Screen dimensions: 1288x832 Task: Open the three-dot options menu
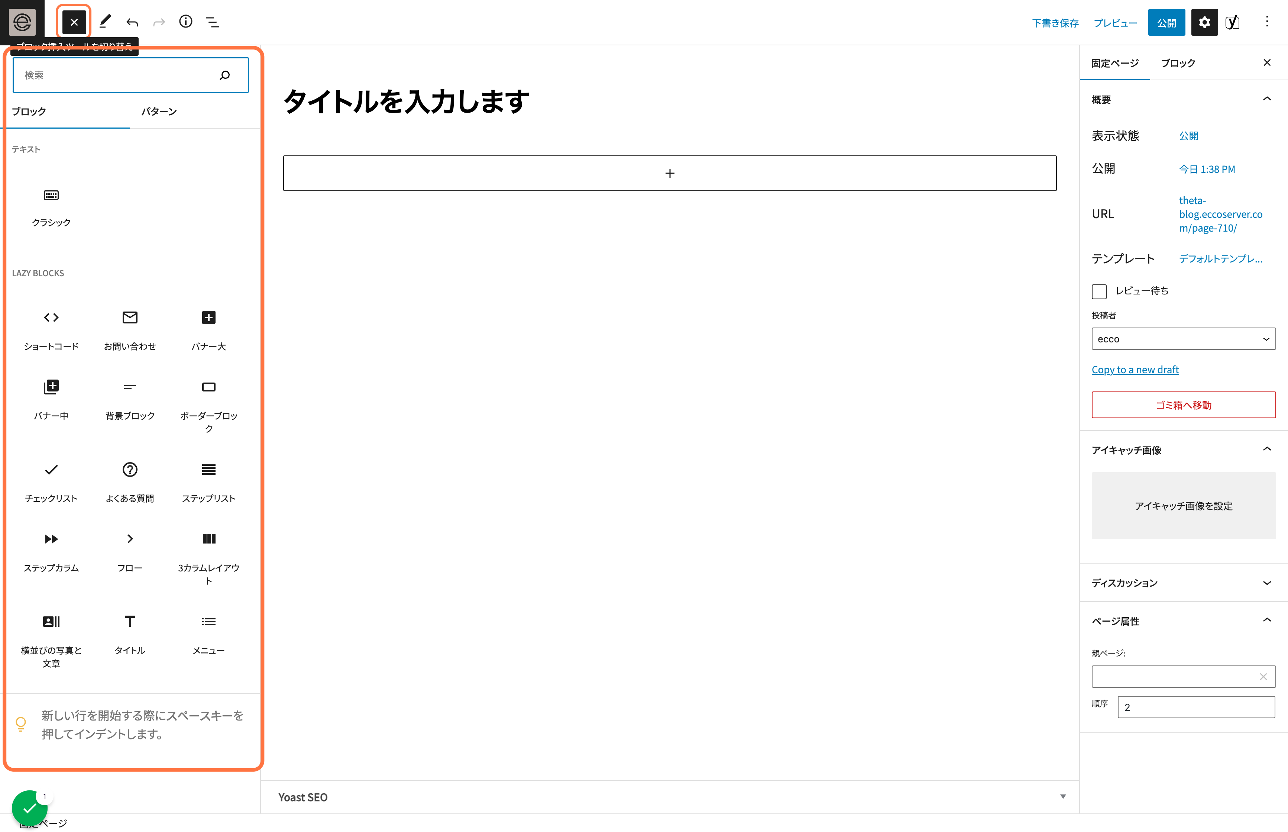click(x=1267, y=22)
